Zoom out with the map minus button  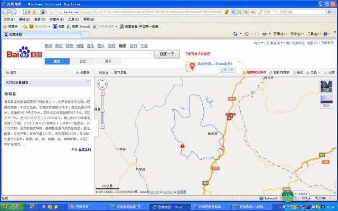click(102, 126)
